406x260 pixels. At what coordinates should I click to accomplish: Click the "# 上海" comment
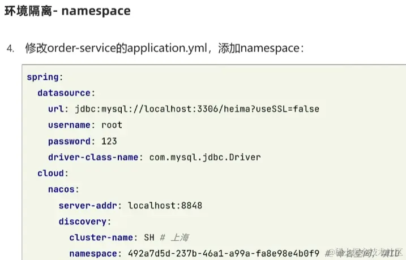(174, 237)
